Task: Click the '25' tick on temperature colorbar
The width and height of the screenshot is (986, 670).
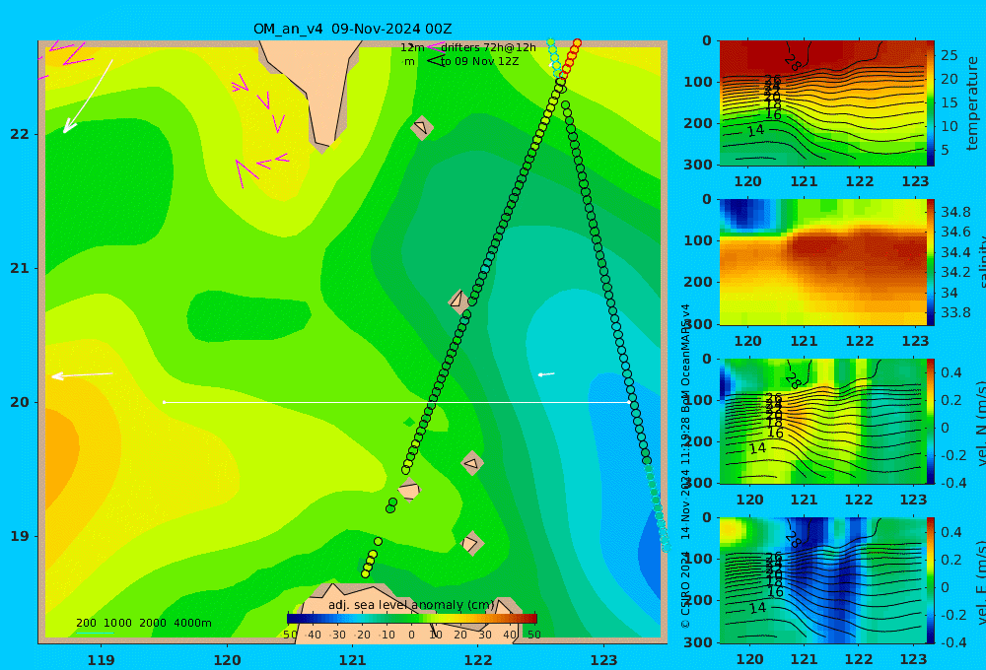Action: tap(949, 55)
